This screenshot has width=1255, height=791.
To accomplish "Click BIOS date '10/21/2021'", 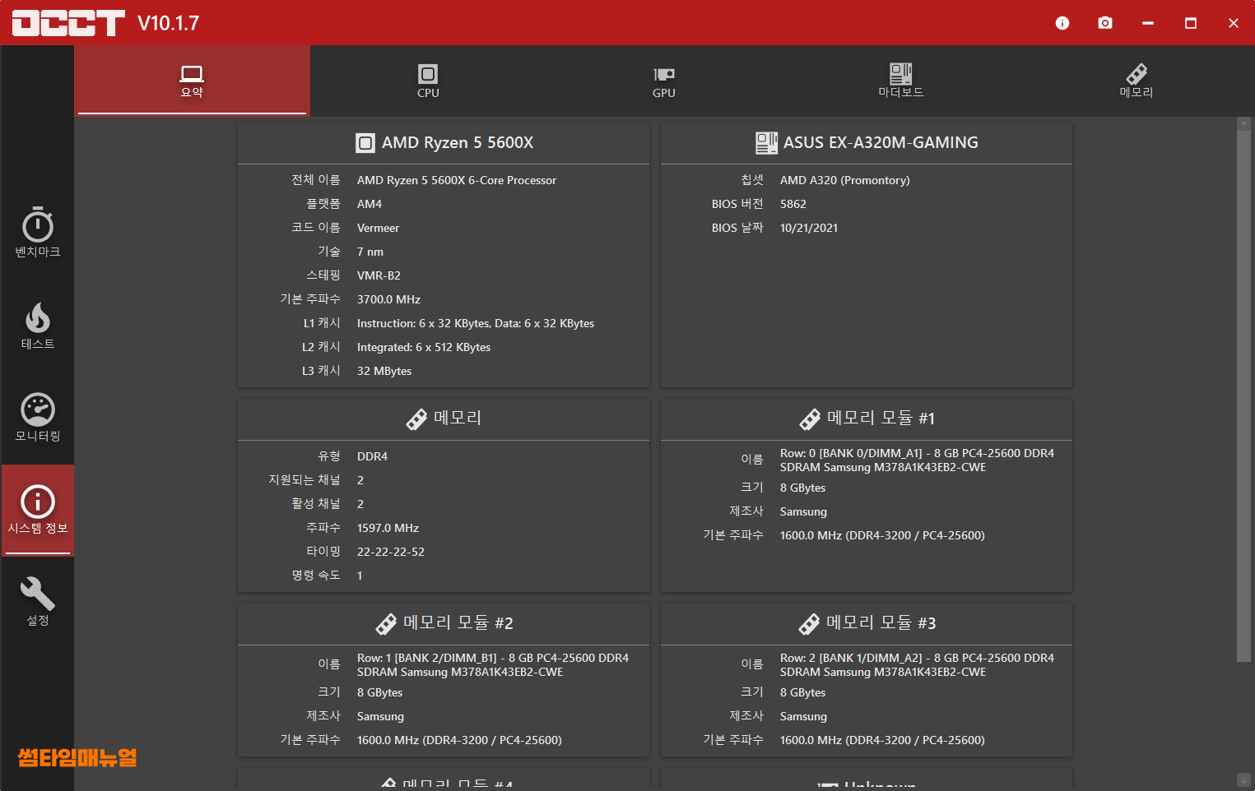I will tap(809, 228).
